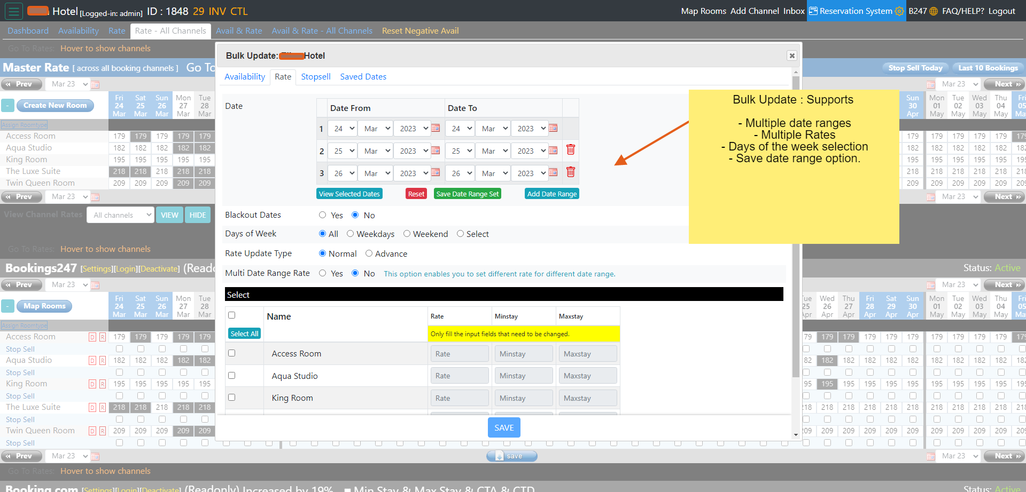This screenshot has height=492, width=1026.
Task: Collapse Bookings247 minus icon next to Map Rooms
Action: click(7, 306)
